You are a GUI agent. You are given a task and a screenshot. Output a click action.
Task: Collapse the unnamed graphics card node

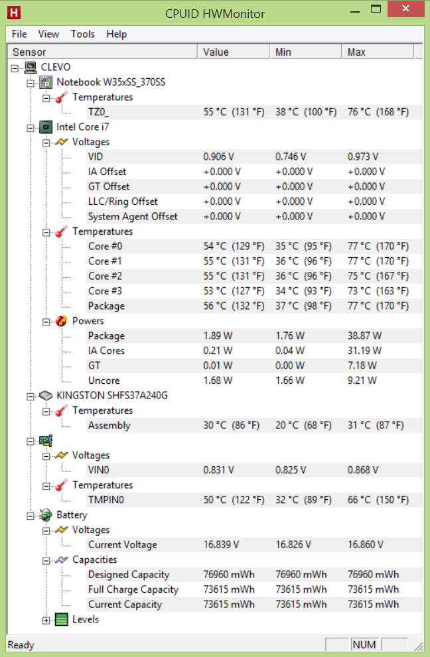pos(31,442)
